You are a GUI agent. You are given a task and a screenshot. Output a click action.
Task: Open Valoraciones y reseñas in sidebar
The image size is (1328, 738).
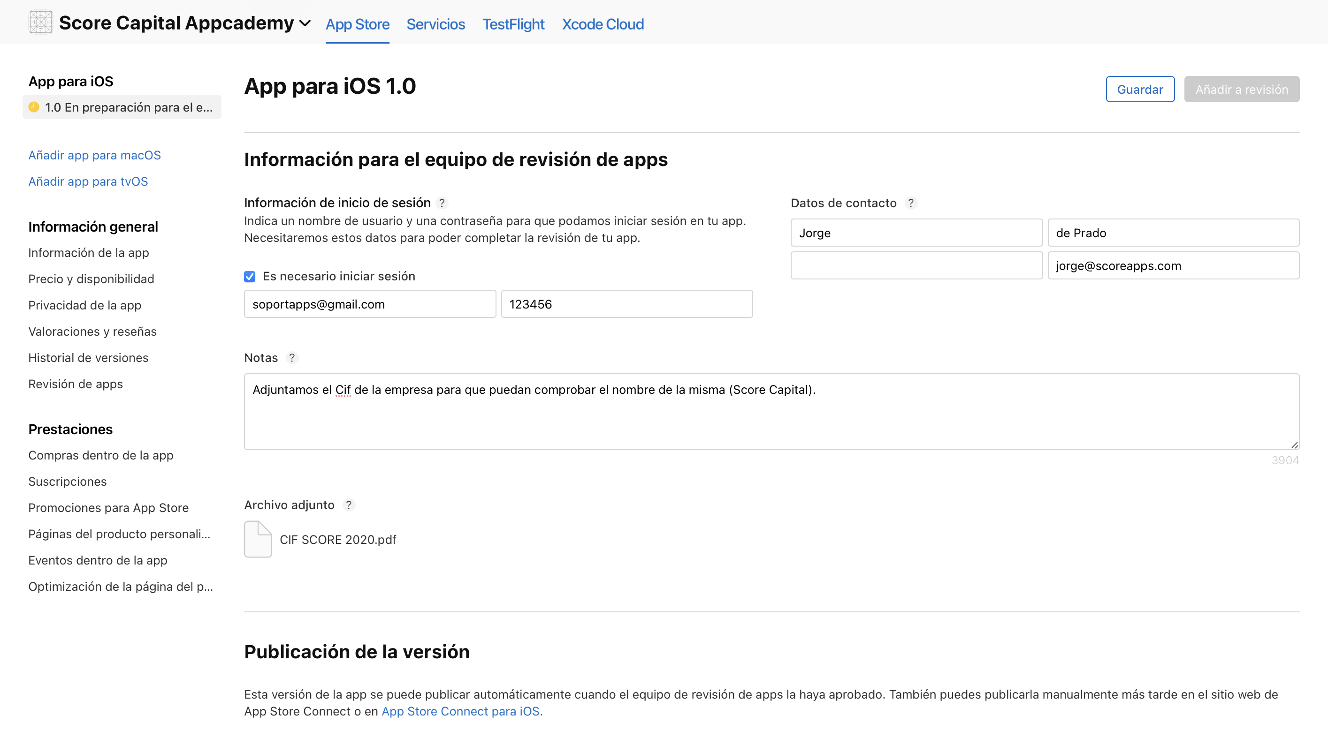92,331
